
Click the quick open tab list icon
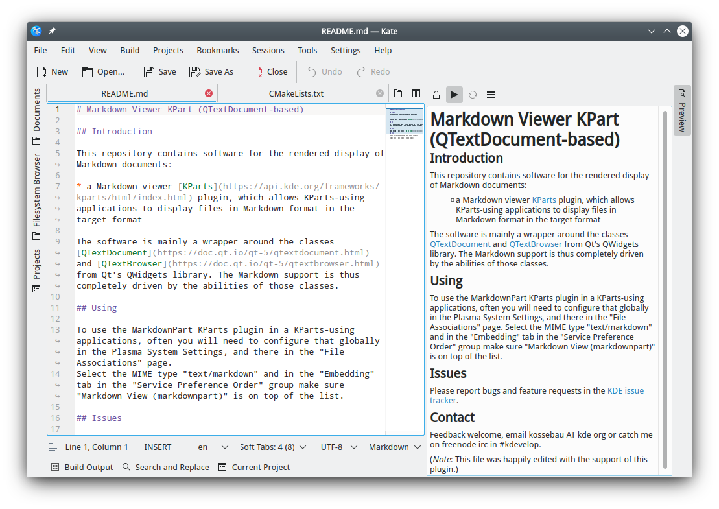[398, 94]
